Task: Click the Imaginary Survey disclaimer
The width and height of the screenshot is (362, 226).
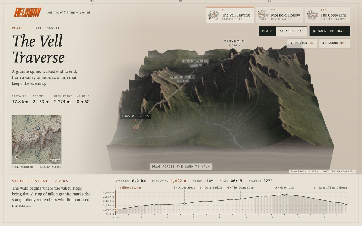Action: pos(323,171)
